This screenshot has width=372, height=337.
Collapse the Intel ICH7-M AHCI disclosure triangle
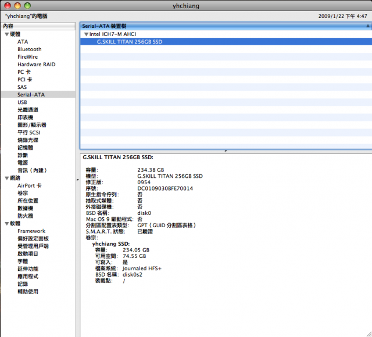(87, 34)
